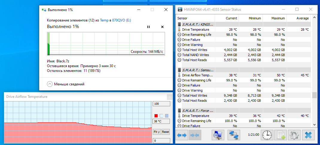Open the 870QVO (E:) destination link
The width and height of the screenshot is (320, 145).
(x=121, y=20)
